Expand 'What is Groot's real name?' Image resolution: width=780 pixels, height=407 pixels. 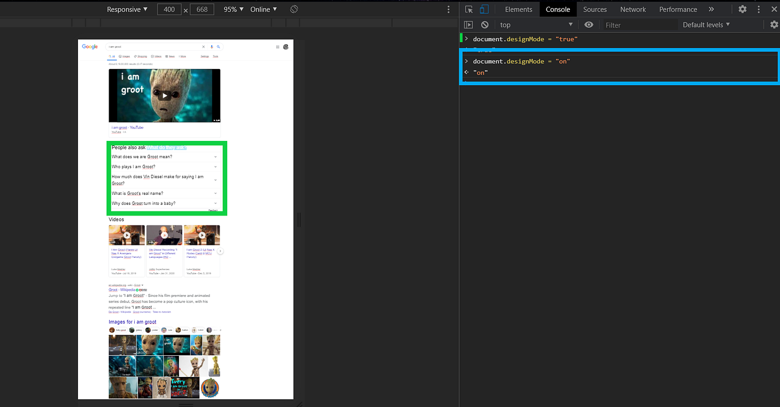[x=164, y=193]
